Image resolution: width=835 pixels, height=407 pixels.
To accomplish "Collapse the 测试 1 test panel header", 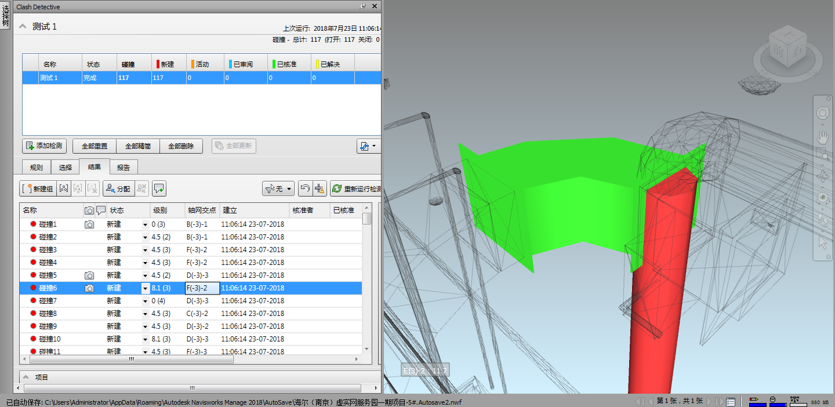I will (23, 27).
